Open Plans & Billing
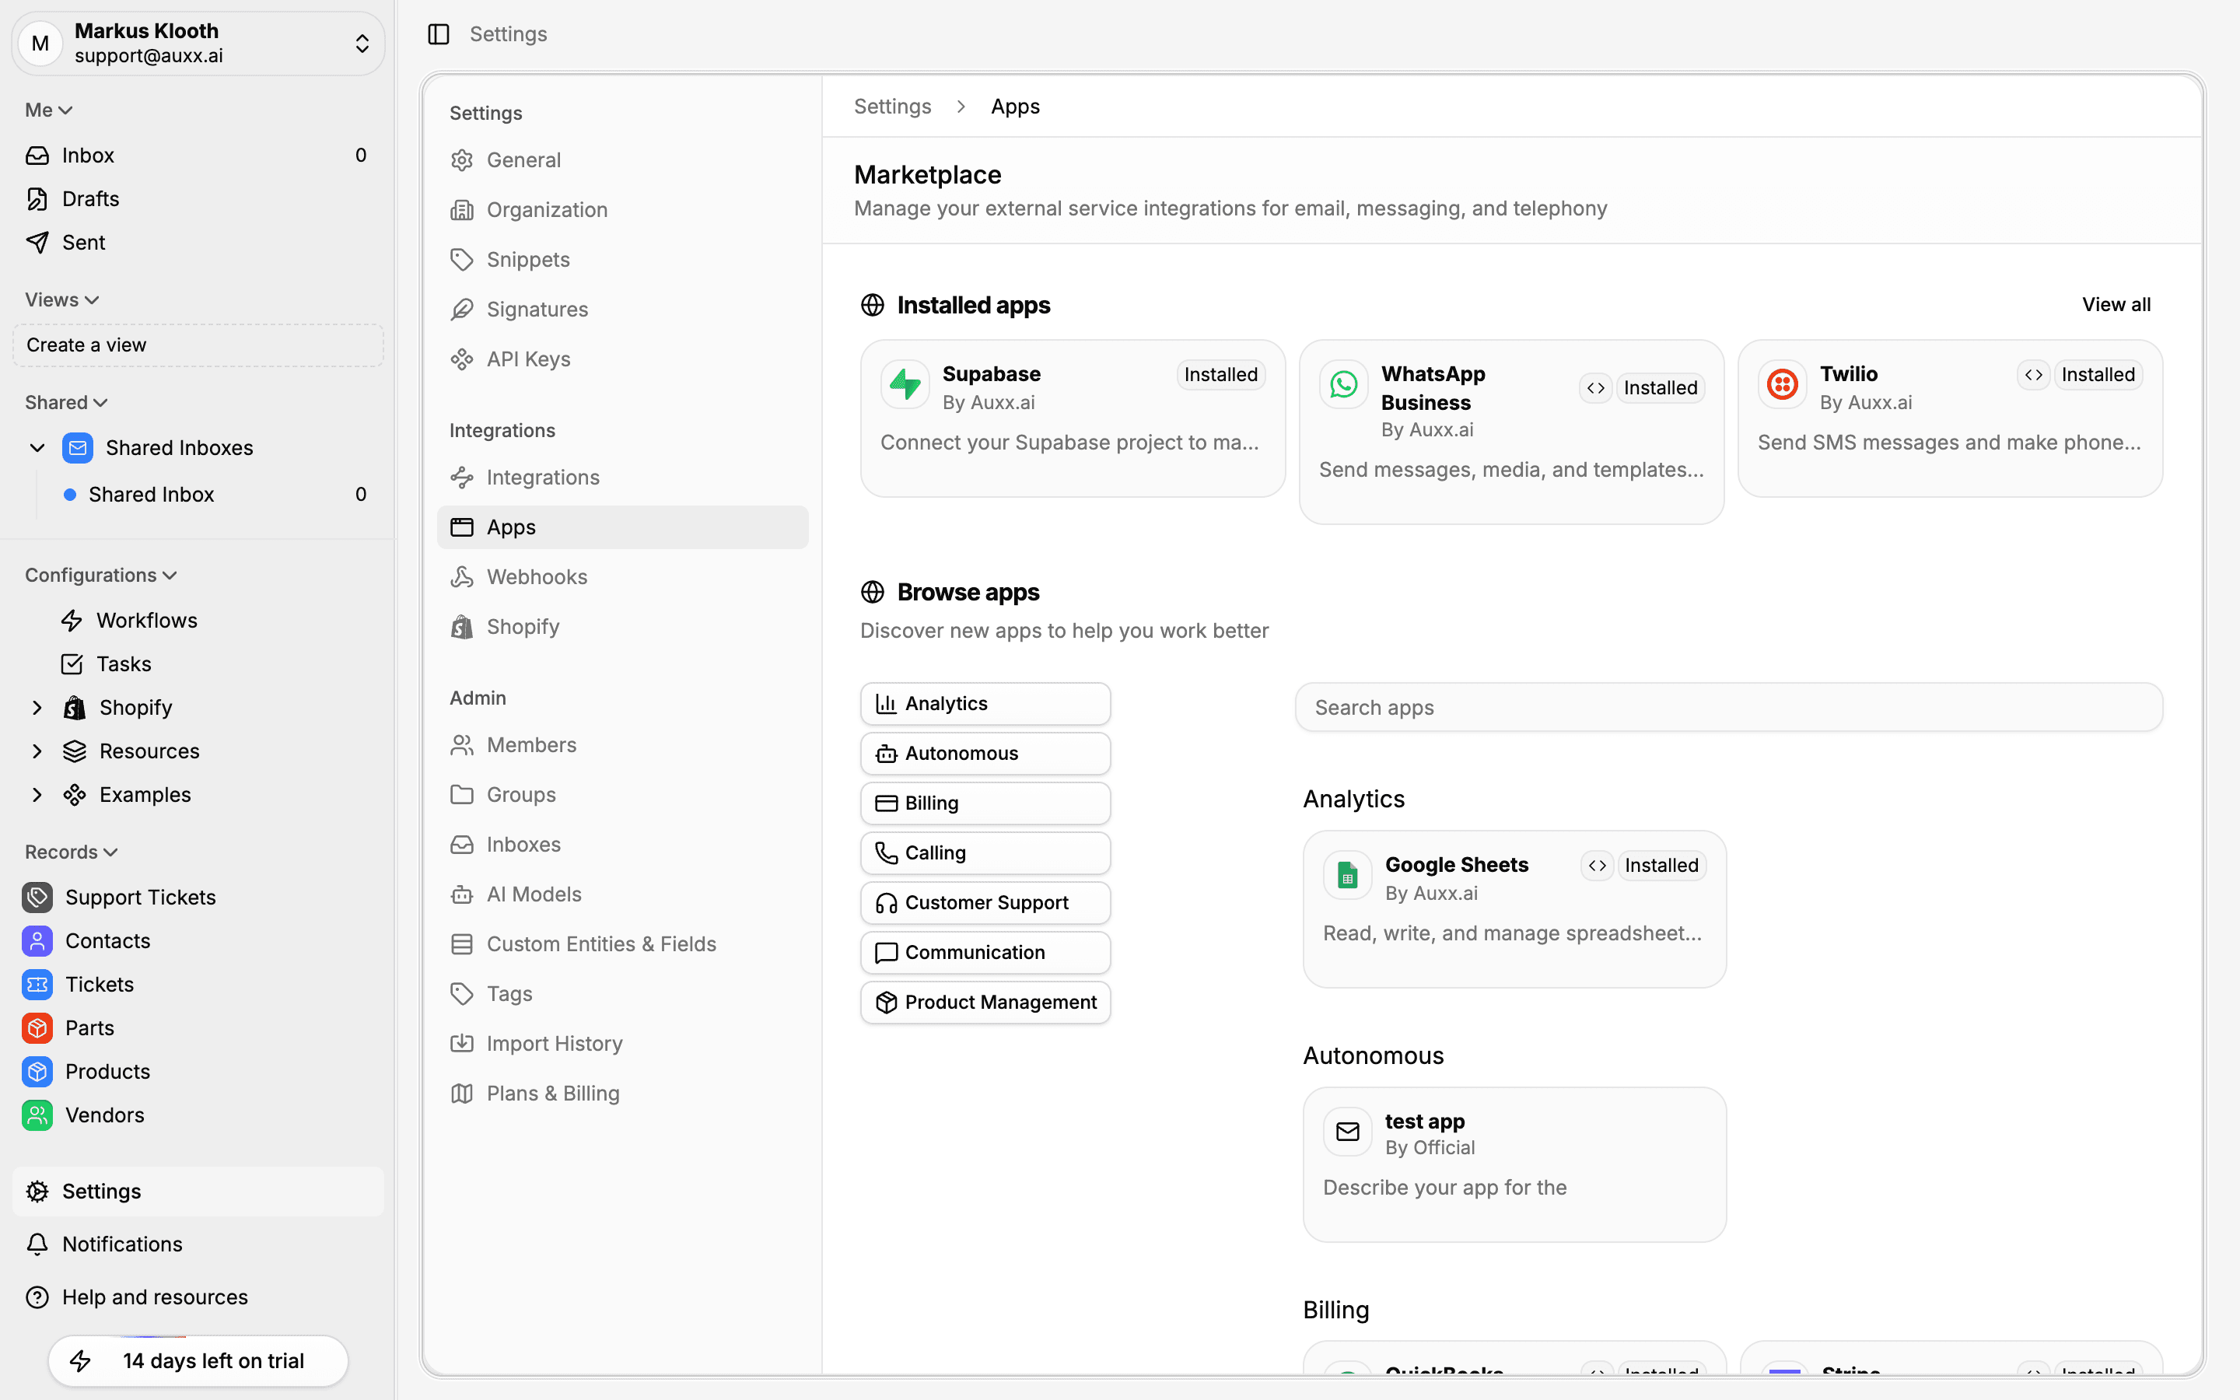Screen dimensions: 2240x1400 [622, 1094]
